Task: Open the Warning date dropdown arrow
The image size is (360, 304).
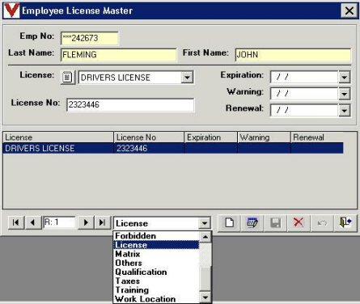Action: pyautogui.click(x=345, y=94)
